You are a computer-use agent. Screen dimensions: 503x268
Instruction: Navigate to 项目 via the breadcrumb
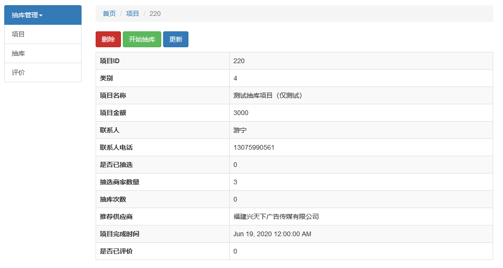click(133, 14)
